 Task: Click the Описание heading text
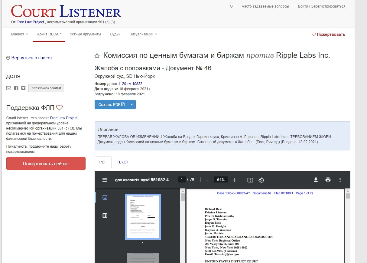point(108,130)
